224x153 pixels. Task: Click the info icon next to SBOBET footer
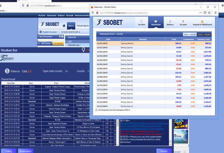point(185,152)
